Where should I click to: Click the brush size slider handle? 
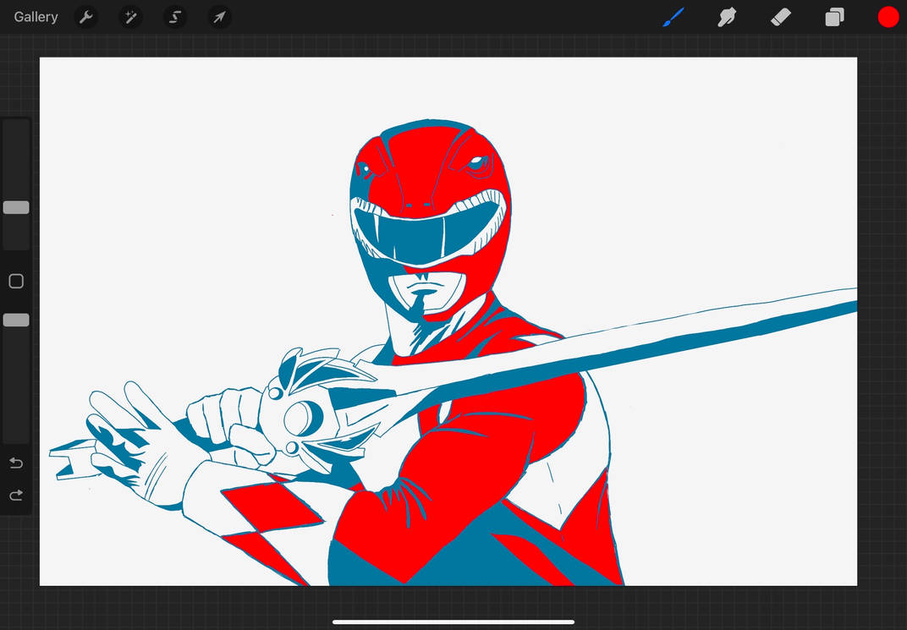16,207
